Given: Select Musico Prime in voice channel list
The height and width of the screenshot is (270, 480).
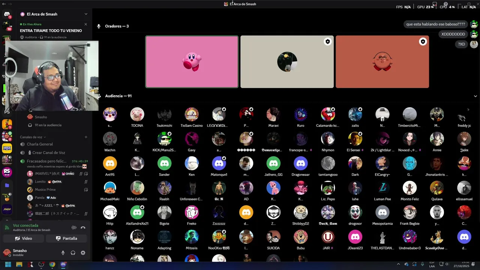Looking at the screenshot, I should (57, 190).
